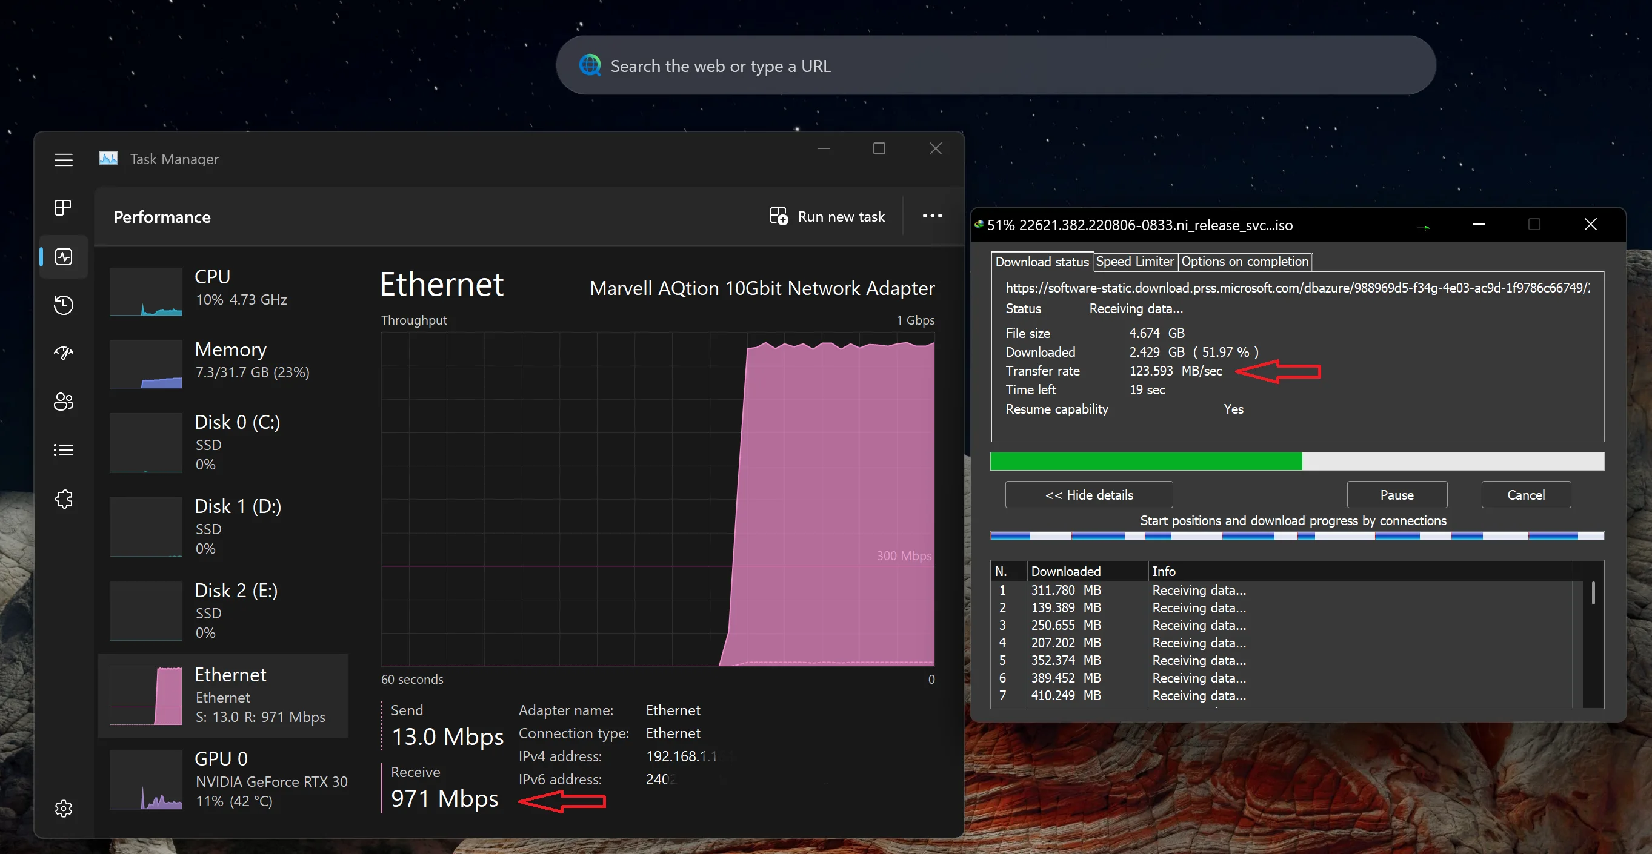
Task: Open the Users sidebar icon
Action: [64, 402]
